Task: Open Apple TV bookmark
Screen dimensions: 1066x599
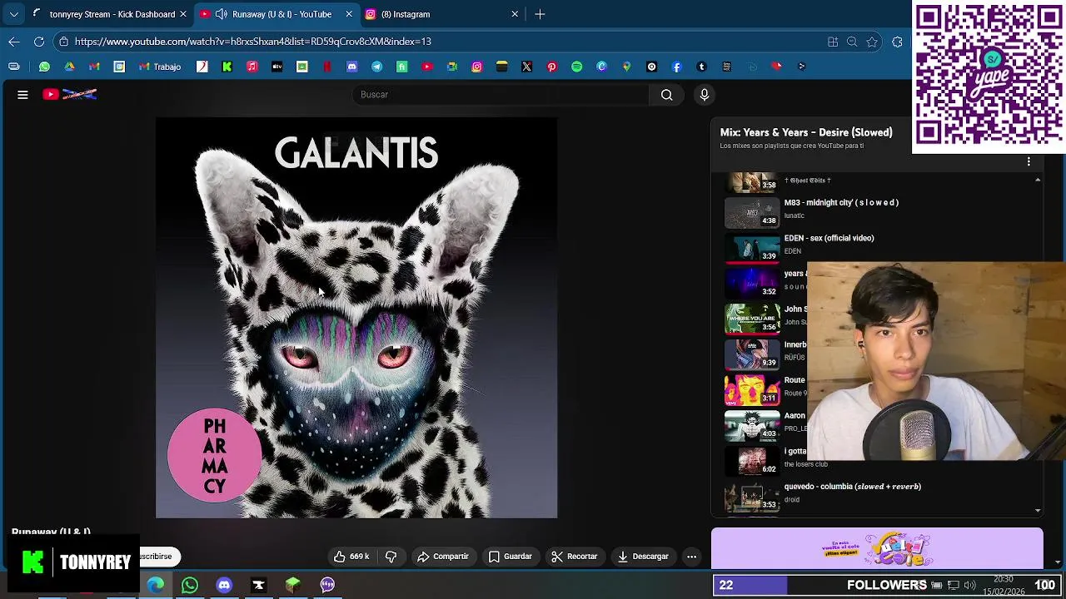Action: tap(276, 67)
